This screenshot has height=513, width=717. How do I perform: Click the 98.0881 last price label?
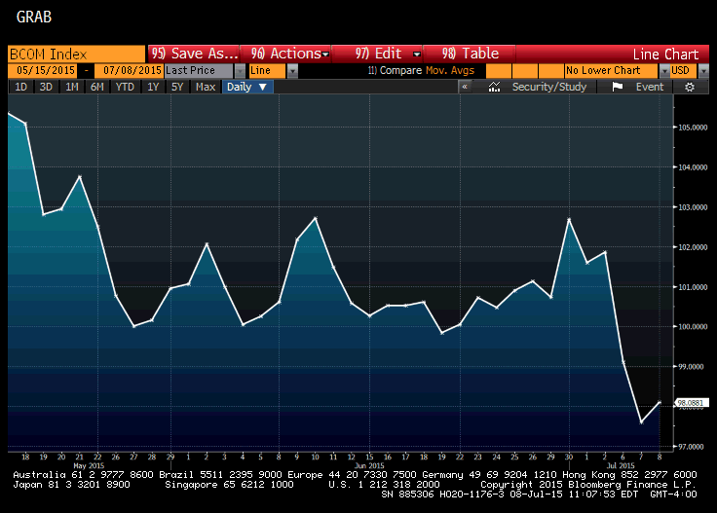(x=691, y=403)
